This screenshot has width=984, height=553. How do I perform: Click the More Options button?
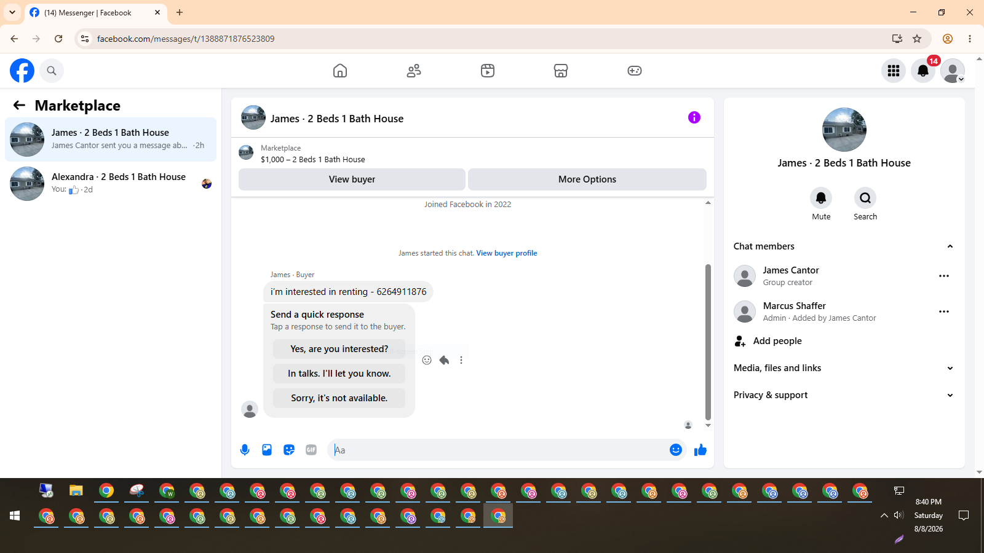coord(587,179)
